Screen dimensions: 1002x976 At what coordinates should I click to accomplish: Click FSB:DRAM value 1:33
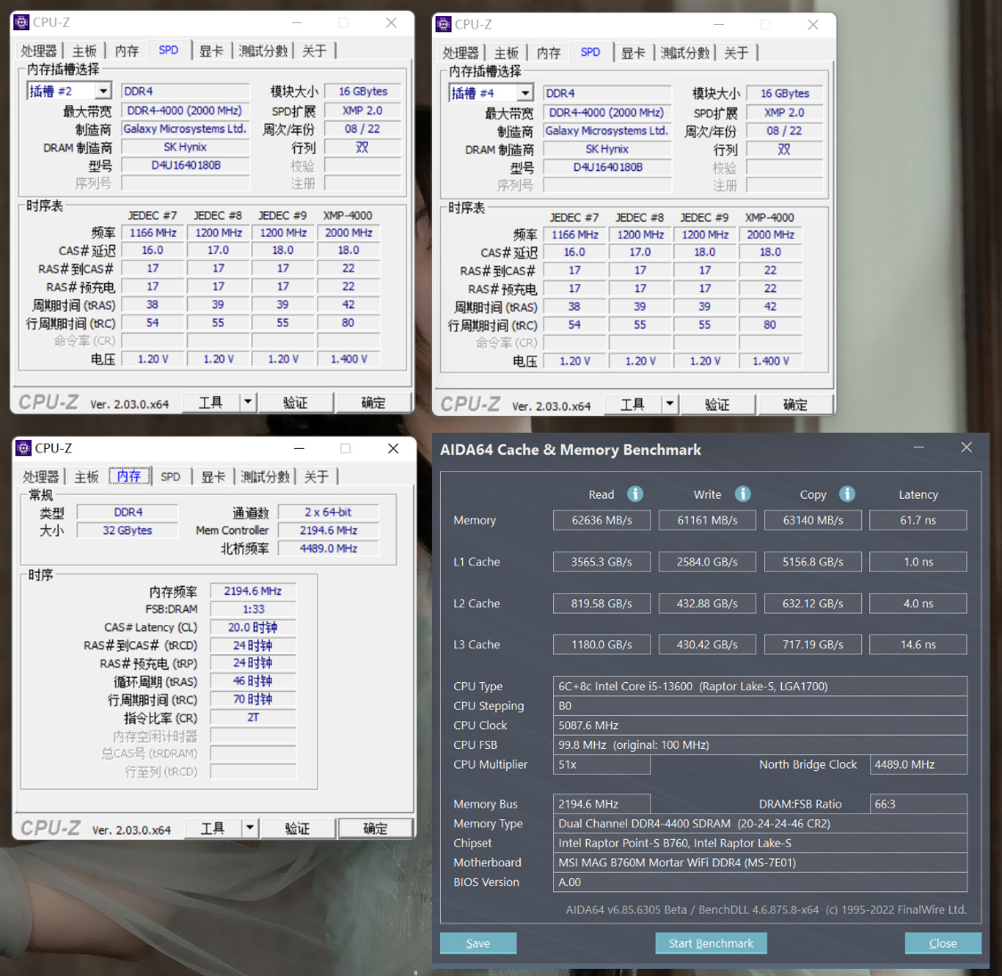point(253,609)
